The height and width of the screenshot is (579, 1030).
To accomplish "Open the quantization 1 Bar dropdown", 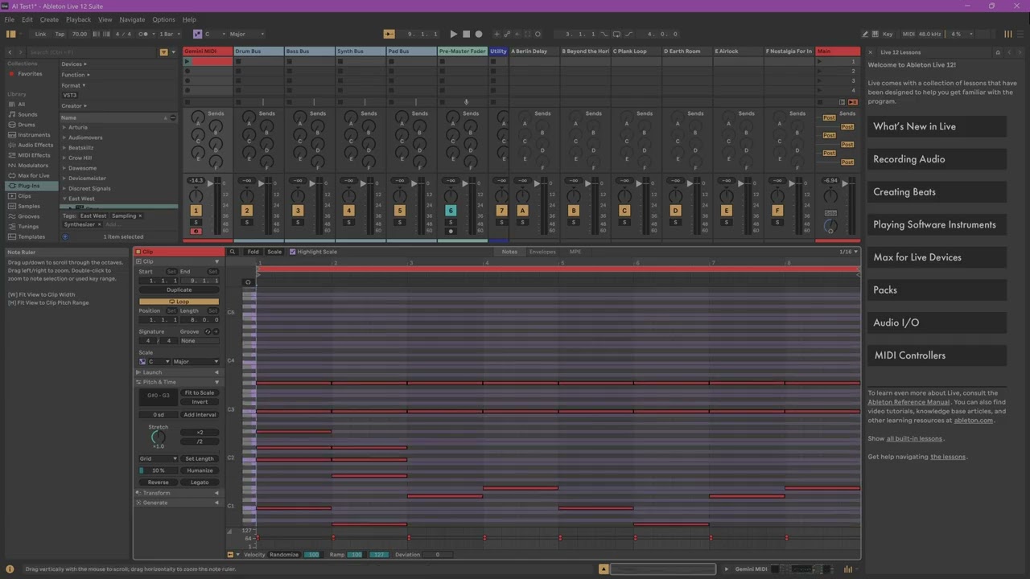I will (168, 34).
